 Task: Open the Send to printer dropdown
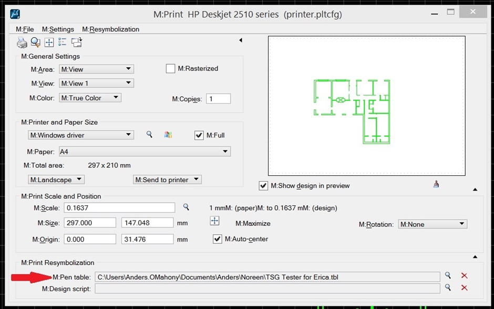tap(167, 180)
